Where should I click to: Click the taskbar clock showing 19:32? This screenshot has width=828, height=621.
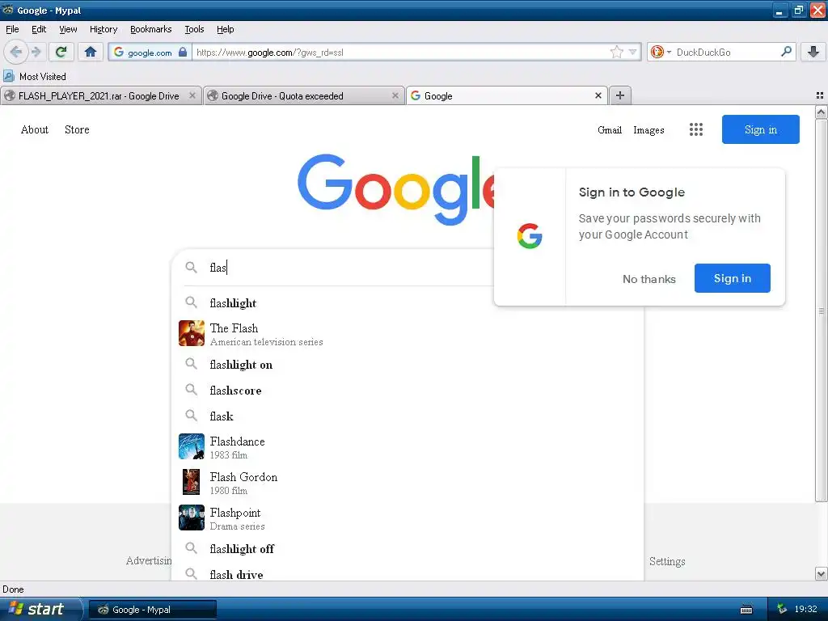click(x=806, y=610)
